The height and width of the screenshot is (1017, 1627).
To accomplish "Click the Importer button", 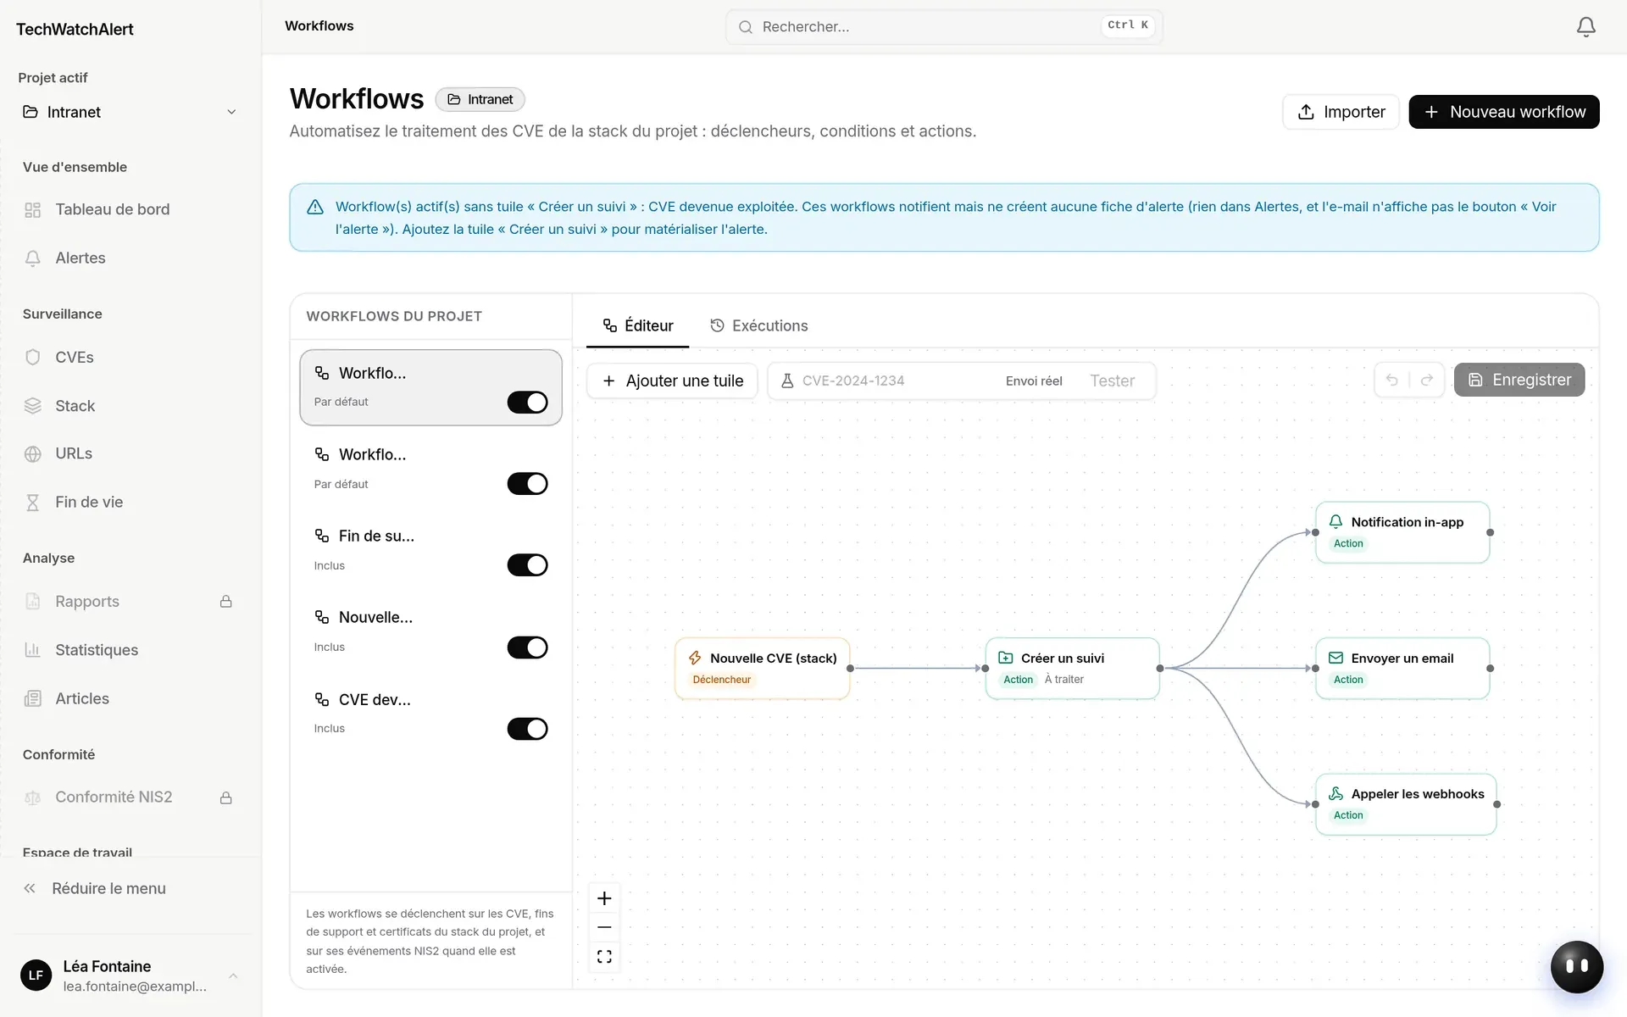I will click(1341, 112).
